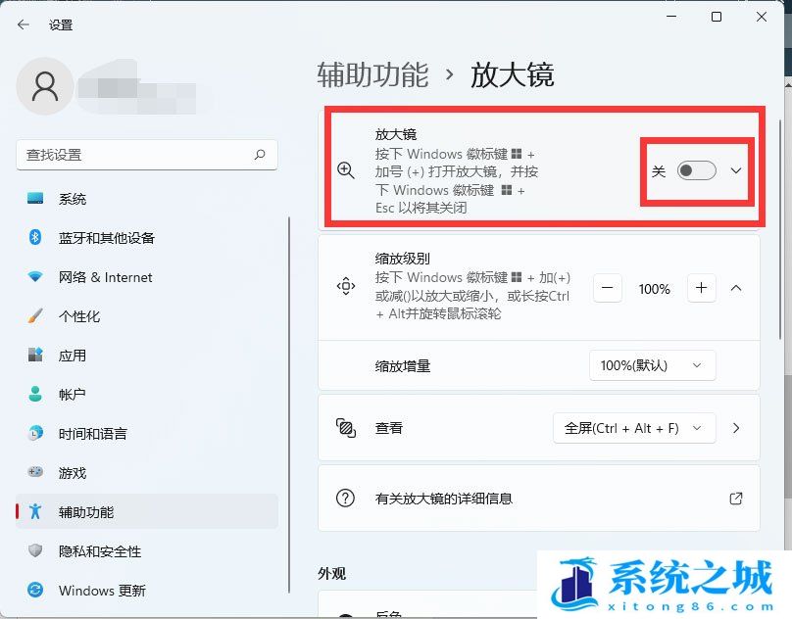
Task: Click the 缩放级别 crosshair icon
Action: tap(345, 288)
